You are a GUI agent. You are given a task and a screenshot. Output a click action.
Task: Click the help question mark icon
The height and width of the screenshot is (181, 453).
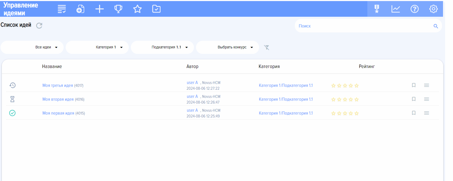tap(415, 9)
